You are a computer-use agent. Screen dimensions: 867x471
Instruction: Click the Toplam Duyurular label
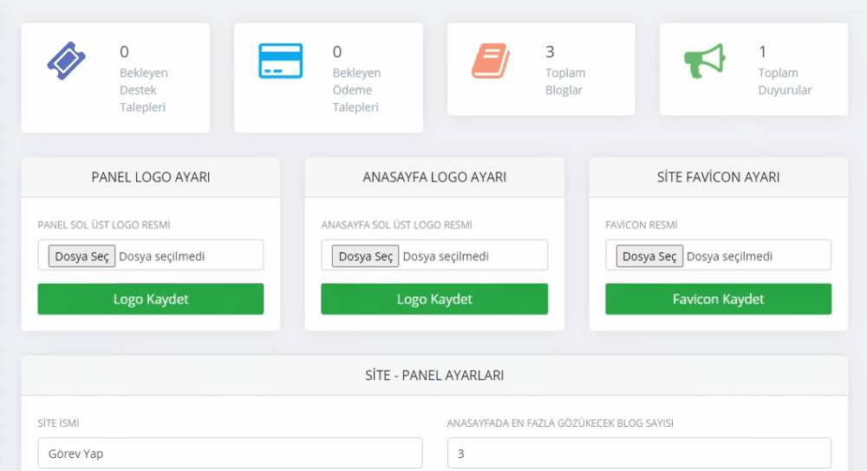[x=785, y=81]
